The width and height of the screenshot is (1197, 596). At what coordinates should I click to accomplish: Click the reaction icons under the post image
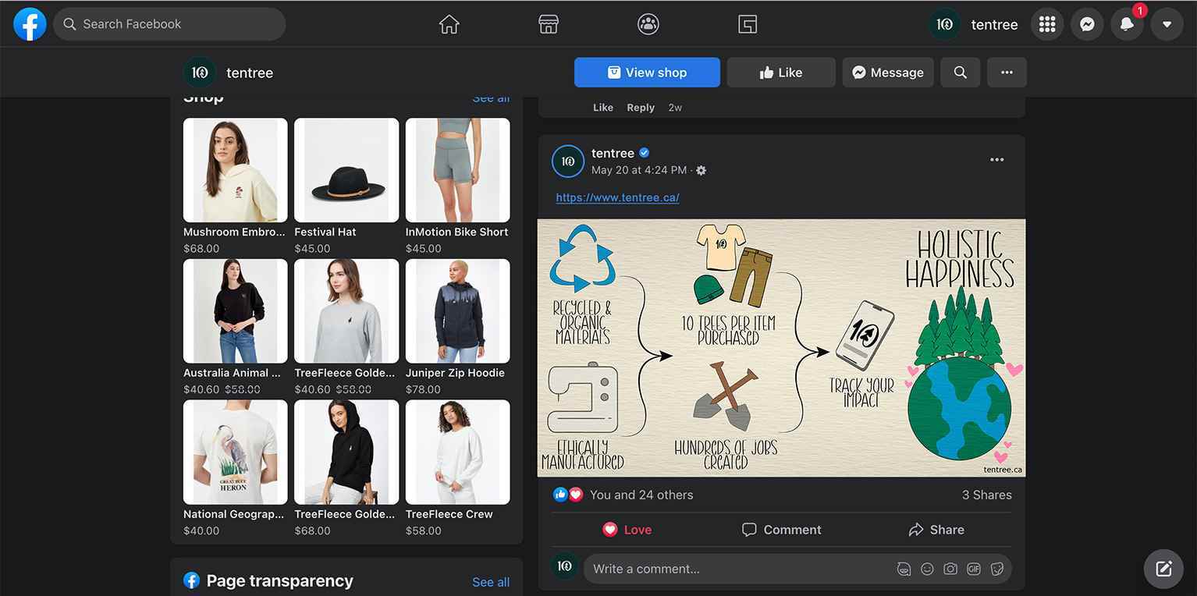(568, 495)
